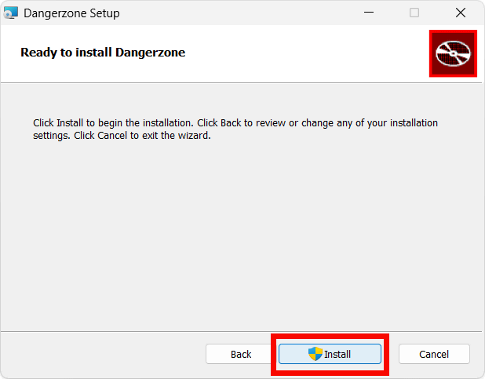Click the Dangerzone logo in the header

453,53
